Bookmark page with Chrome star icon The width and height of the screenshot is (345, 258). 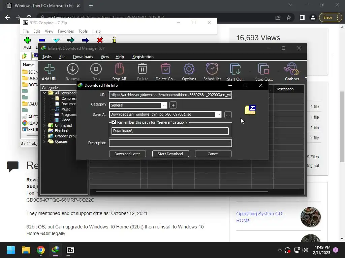(x=289, y=17)
